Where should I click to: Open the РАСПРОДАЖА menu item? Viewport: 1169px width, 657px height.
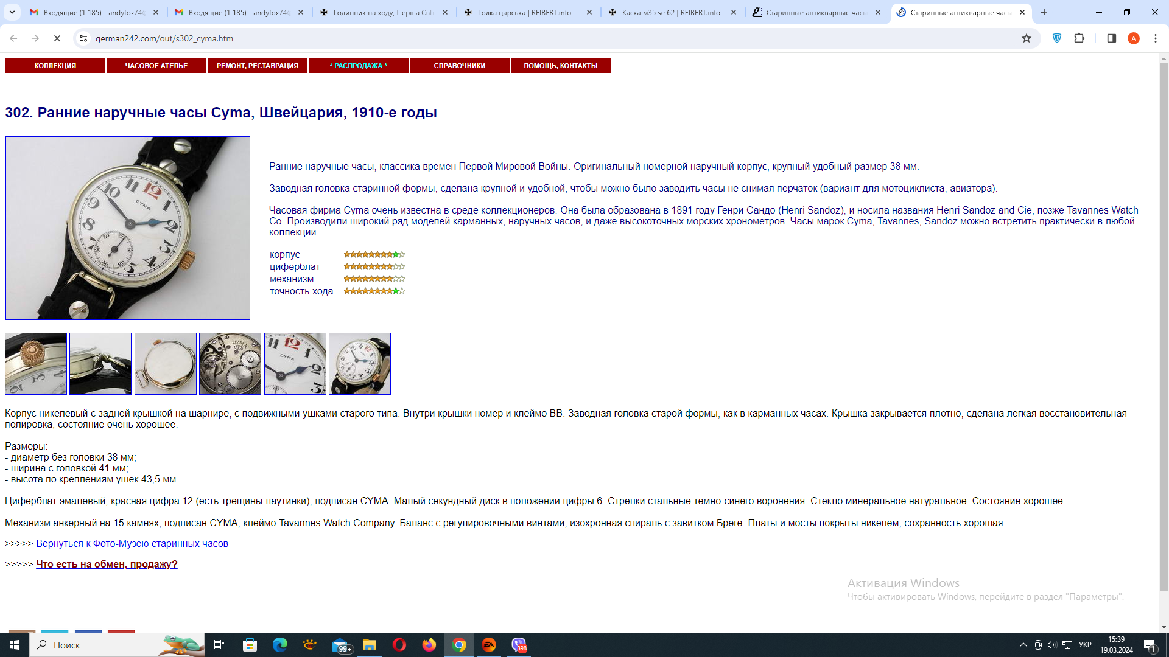(359, 66)
